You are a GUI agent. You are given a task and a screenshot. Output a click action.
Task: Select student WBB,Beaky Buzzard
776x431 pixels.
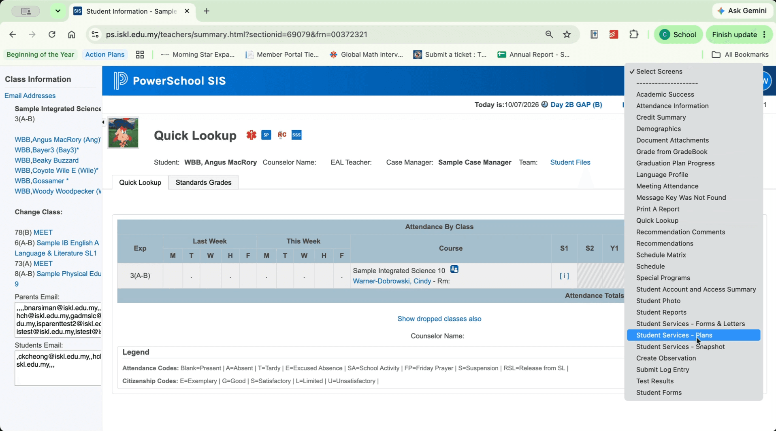(x=47, y=160)
